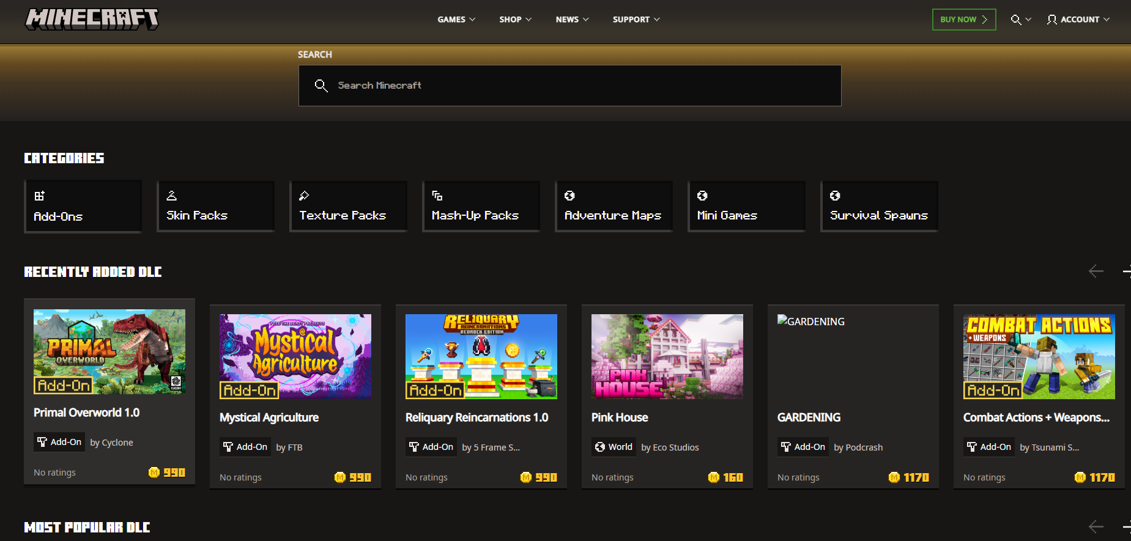Click the Mystical Agriculture title
This screenshot has height=541, width=1131.
(269, 418)
